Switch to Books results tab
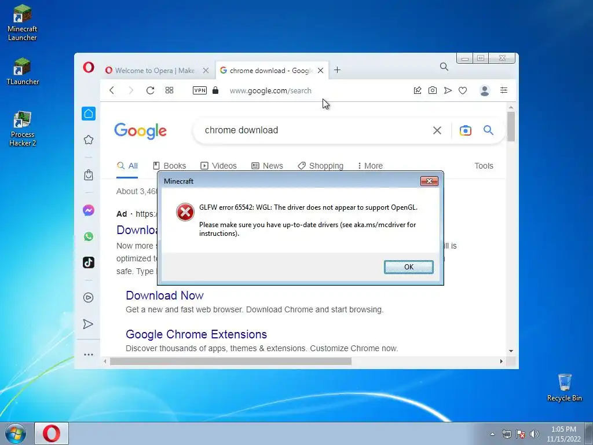 (x=170, y=166)
